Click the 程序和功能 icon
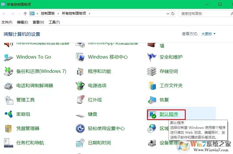Viewport: 233px width, 154px height. click(x=80, y=71)
